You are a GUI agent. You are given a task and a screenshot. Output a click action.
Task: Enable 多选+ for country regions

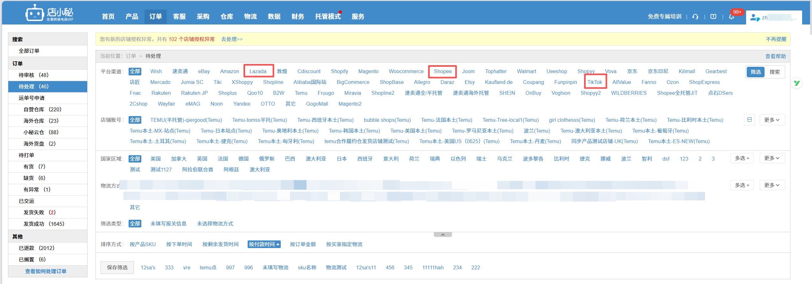tap(742, 158)
